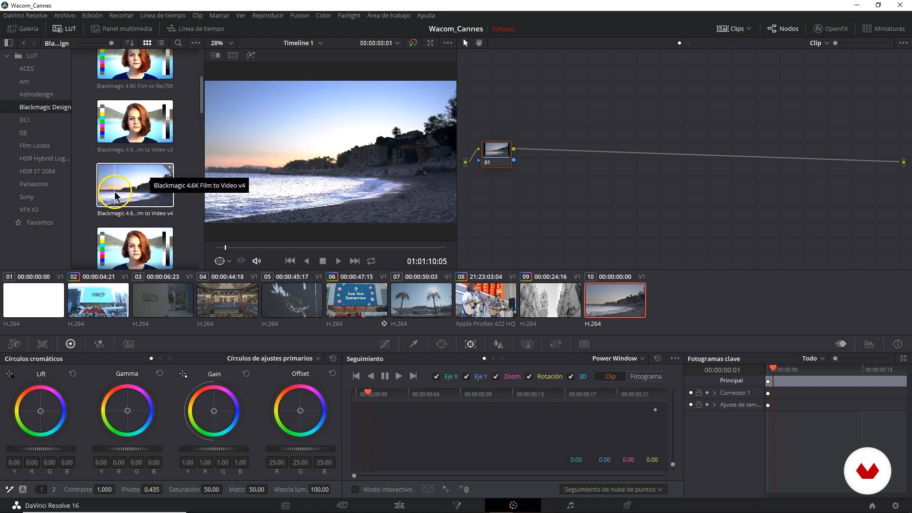
Task: Open the Panel multimedia button
Action: coord(121,28)
